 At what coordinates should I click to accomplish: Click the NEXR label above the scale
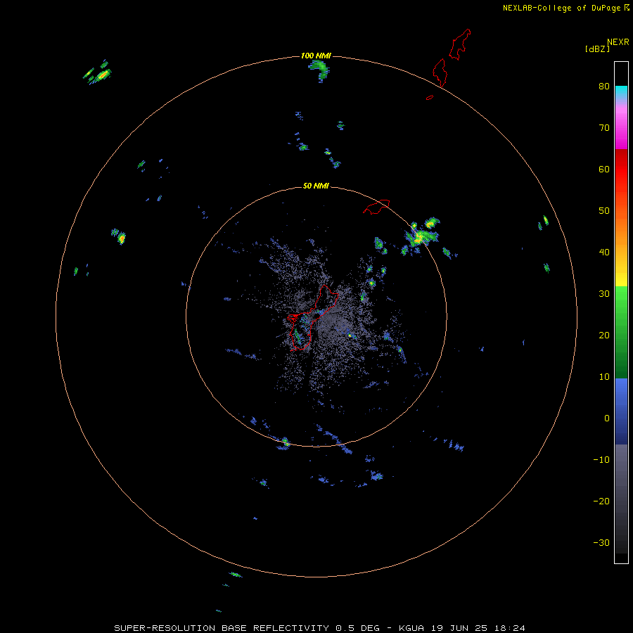coord(618,42)
